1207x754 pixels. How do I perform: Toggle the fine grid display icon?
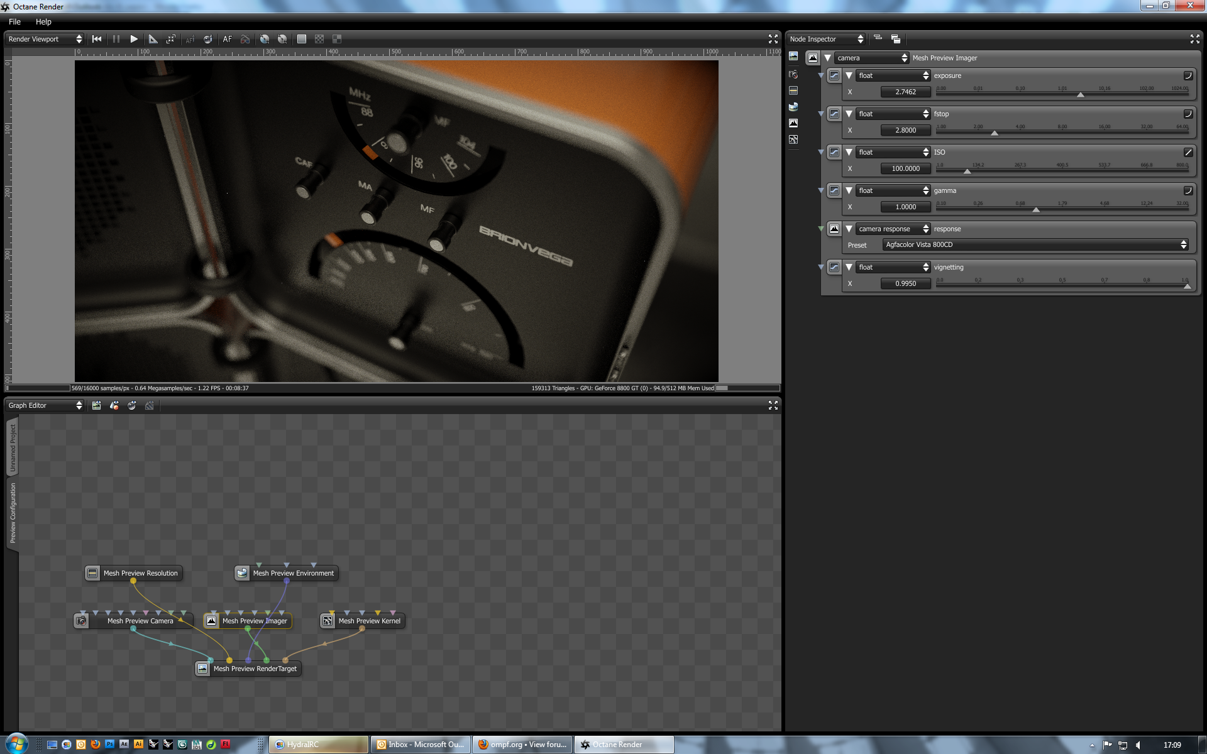click(x=302, y=39)
